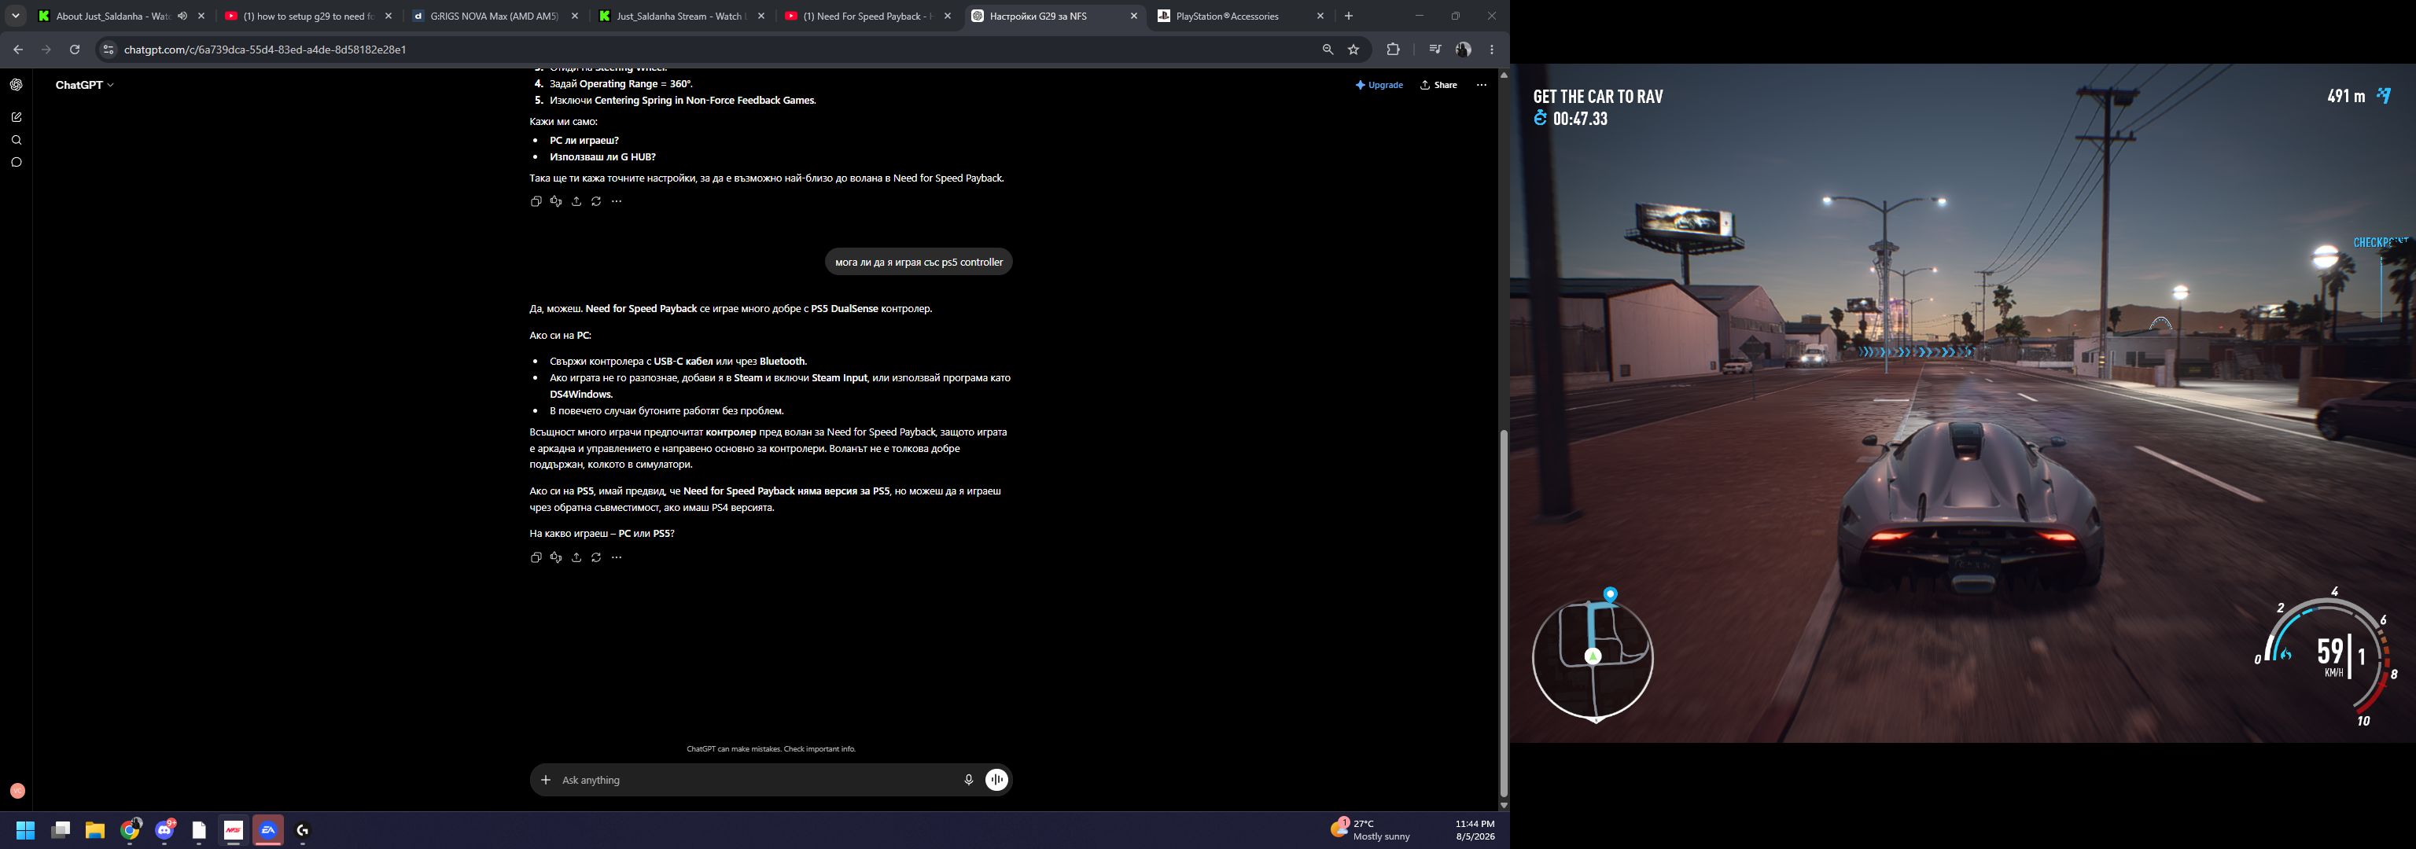Go back to the previous page

click(x=18, y=50)
